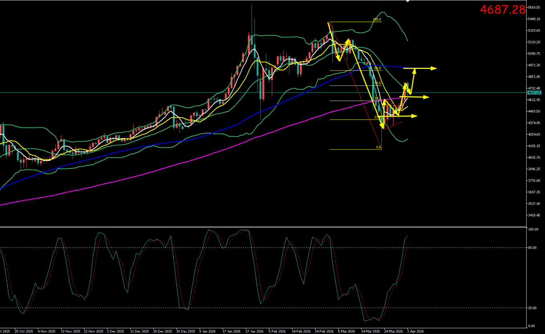Select the Fibonacci 0.0 level label

point(378,147)
